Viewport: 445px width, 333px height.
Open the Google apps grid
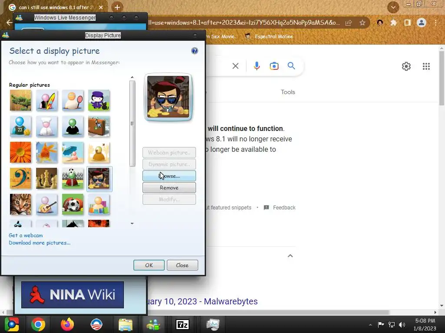[x=426, y=66]
